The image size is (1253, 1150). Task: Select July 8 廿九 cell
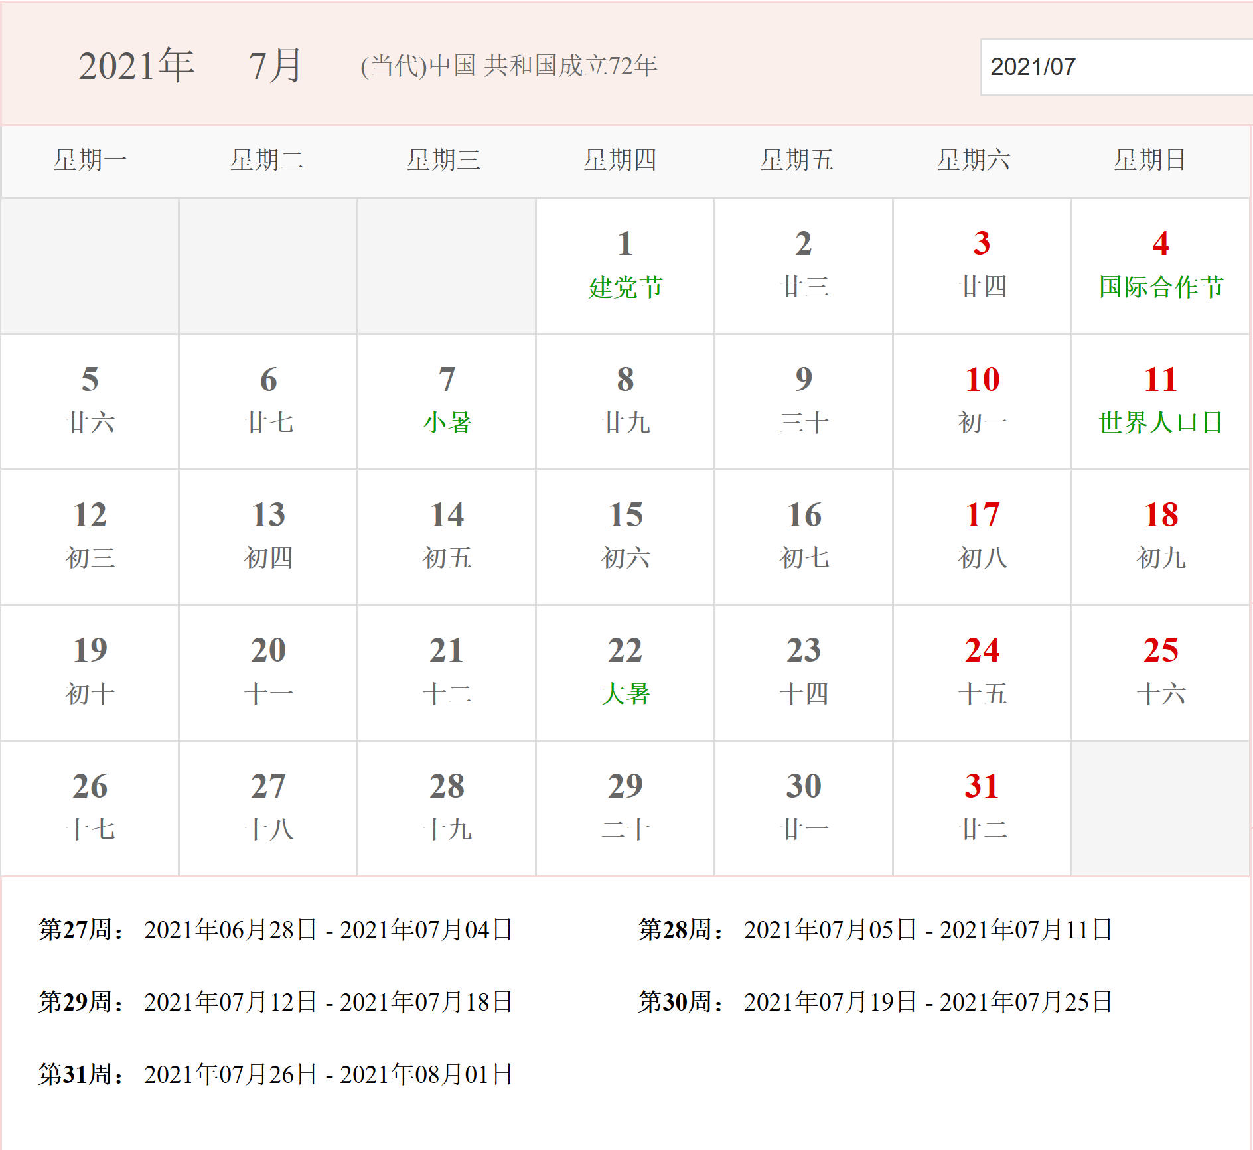[x=625, y=402]
